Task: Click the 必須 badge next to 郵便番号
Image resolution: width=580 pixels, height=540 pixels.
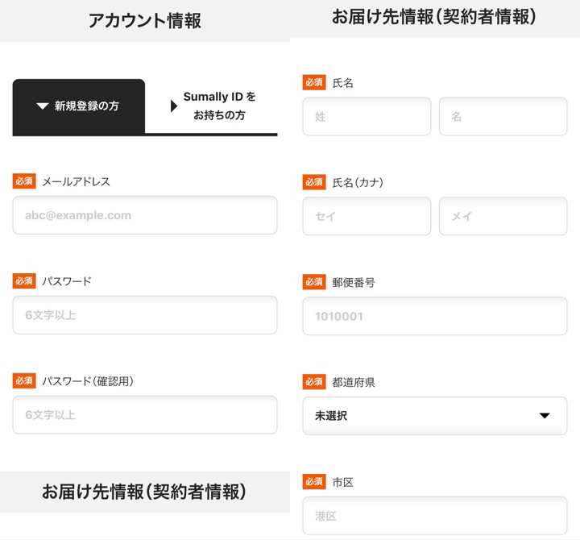Action: (x=314, y=282)
